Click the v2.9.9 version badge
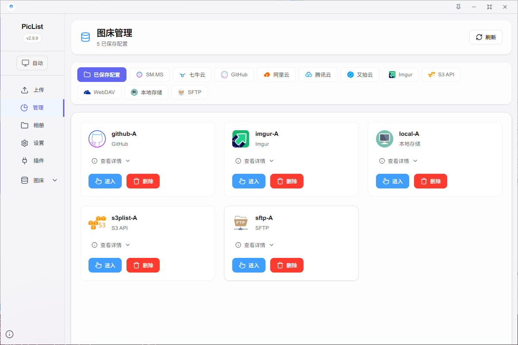 (32, 38)
